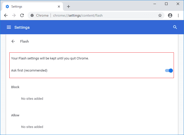Click the Allow section heading

click(x=15, y=115)
